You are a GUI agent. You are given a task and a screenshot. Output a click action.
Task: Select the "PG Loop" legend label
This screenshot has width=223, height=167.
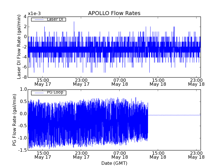pyautogui.click(x=55, y=92)
